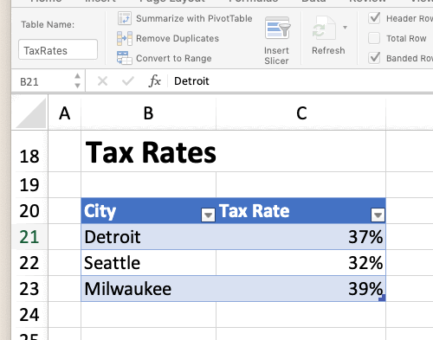This screenshot has width=433, height=340.
Task: Click the Remove Duplicates icon
Action: pyautogui.click(x=125, y=38)
